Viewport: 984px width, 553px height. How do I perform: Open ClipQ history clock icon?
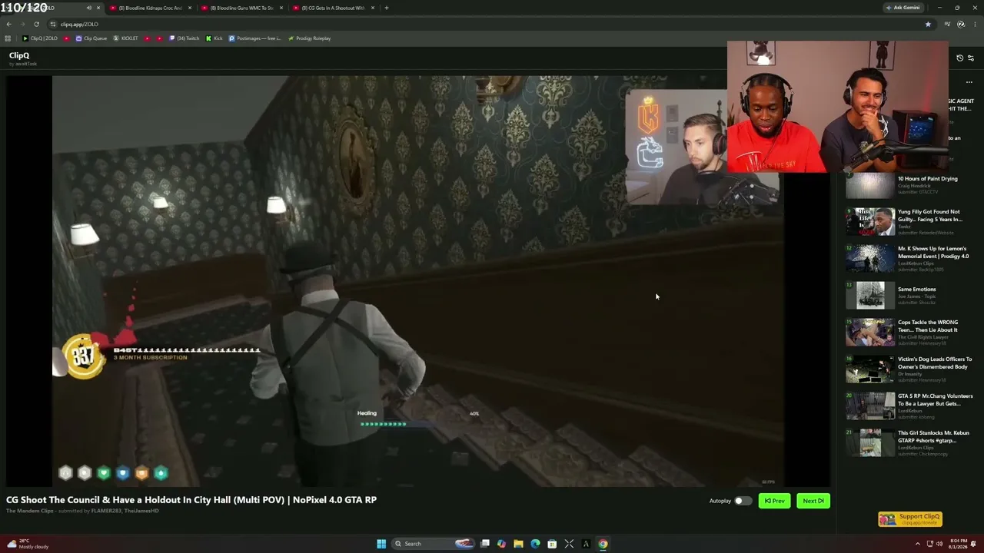coord(959,58)
